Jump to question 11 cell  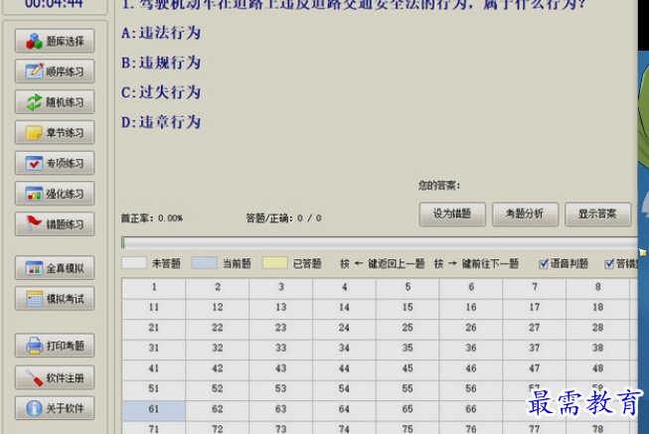(x=154, y=308)
